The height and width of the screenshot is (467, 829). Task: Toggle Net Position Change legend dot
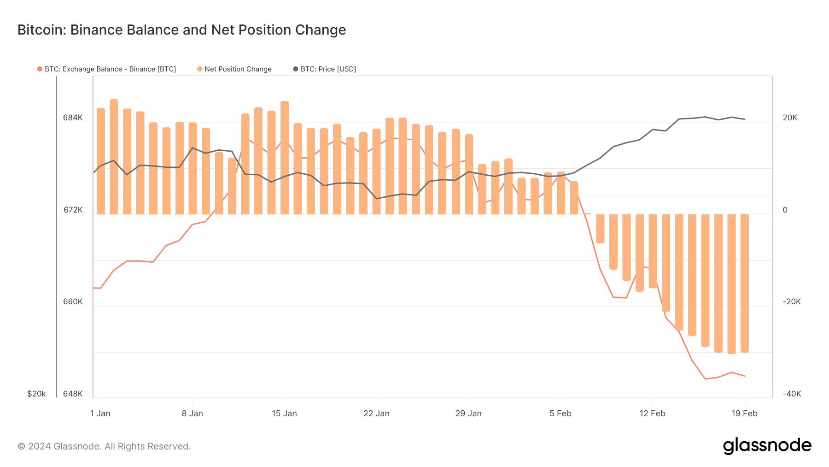pyautogui.click(x=200, y=69)
